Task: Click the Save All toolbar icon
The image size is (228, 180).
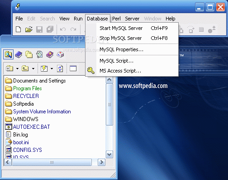Action: 50,29
